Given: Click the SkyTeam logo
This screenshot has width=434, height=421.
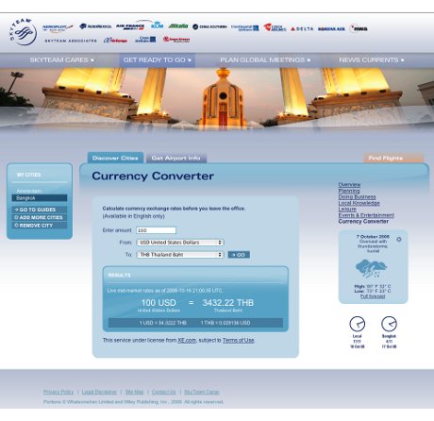Looking at the screenshot, I should 23,32.
